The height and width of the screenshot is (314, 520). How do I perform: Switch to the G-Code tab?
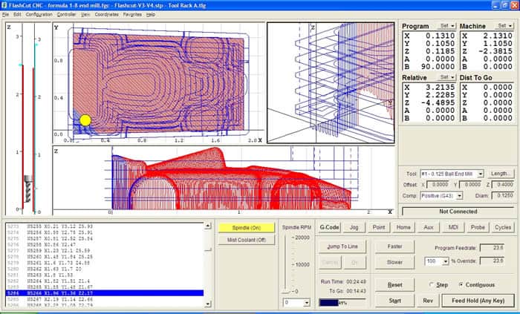[329, 227]
